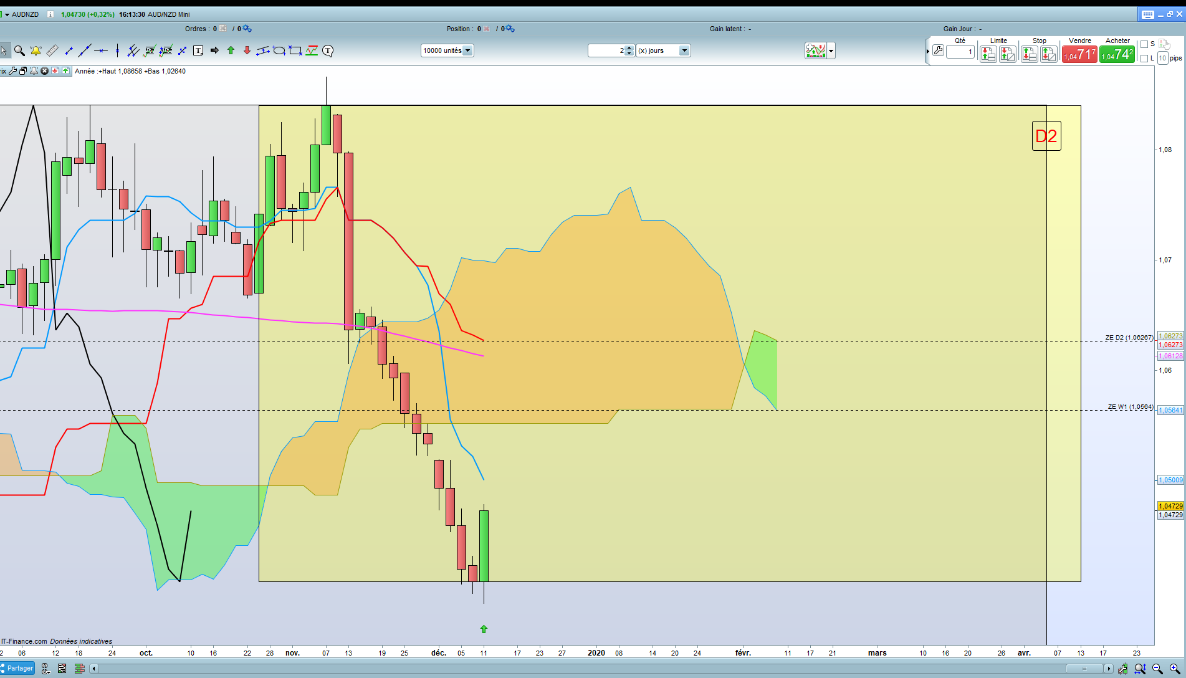Tick the S checkbox
1186x678 pixels.
click(1144, 44)
